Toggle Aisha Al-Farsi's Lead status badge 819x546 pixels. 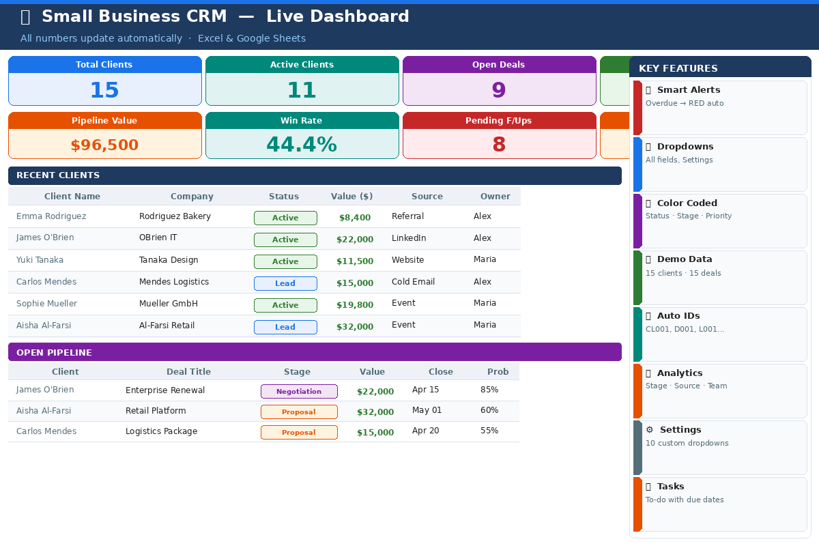[285, 327]
